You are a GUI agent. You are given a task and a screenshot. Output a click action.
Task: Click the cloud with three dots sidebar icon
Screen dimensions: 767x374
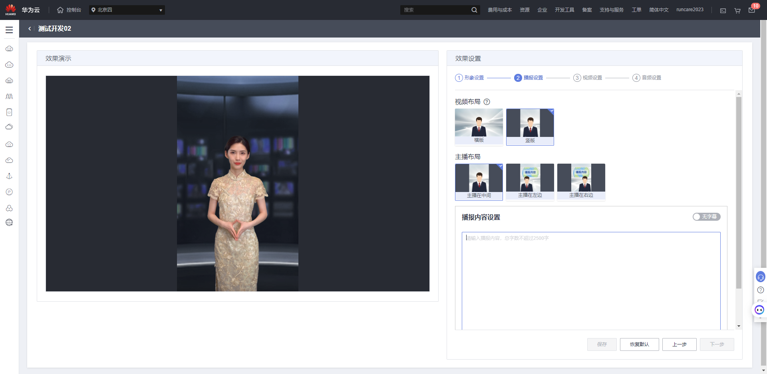pyautogui.click(x=9, y=65)
